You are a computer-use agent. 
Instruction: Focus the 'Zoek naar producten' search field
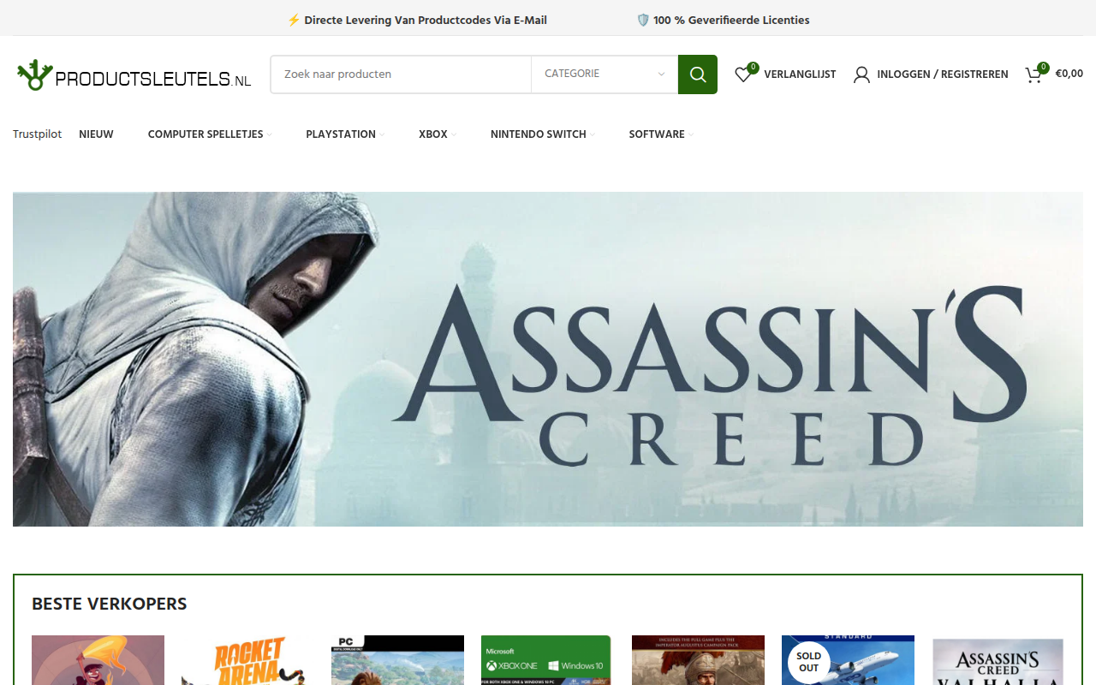(x=401, y=74)
